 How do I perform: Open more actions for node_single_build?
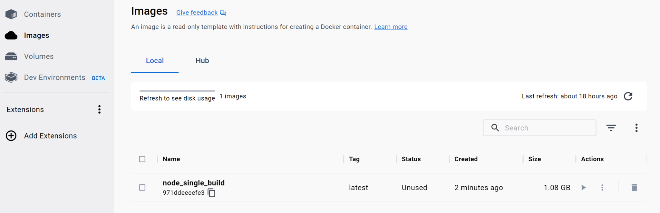[x=602, y=187]
